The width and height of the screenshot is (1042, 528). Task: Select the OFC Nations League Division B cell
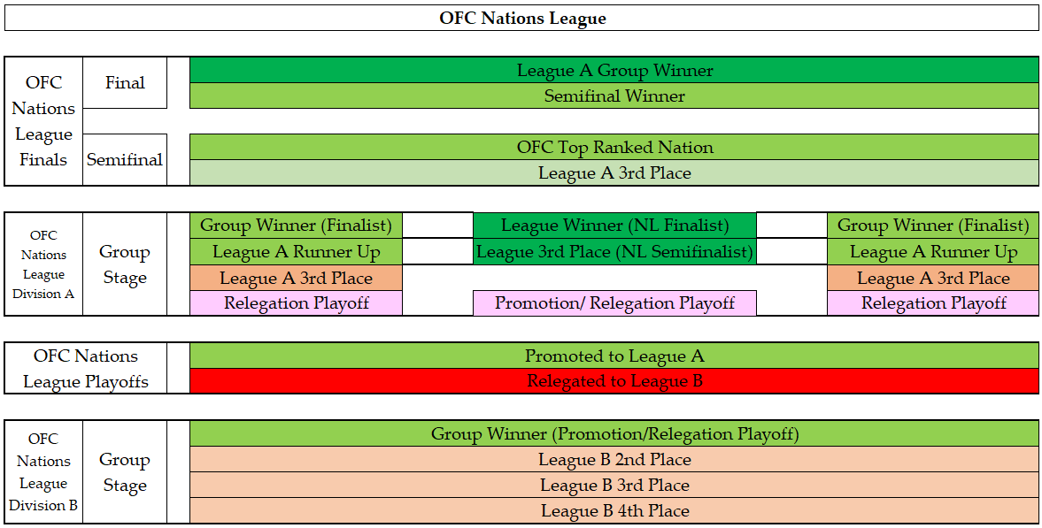[x=43, y=472]
